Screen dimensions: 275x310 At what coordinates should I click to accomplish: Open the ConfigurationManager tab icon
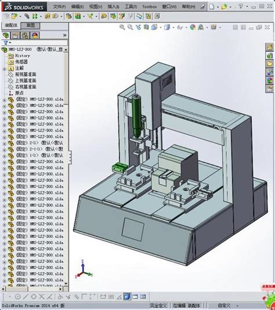pyautogui.click(x=25, y=35)
